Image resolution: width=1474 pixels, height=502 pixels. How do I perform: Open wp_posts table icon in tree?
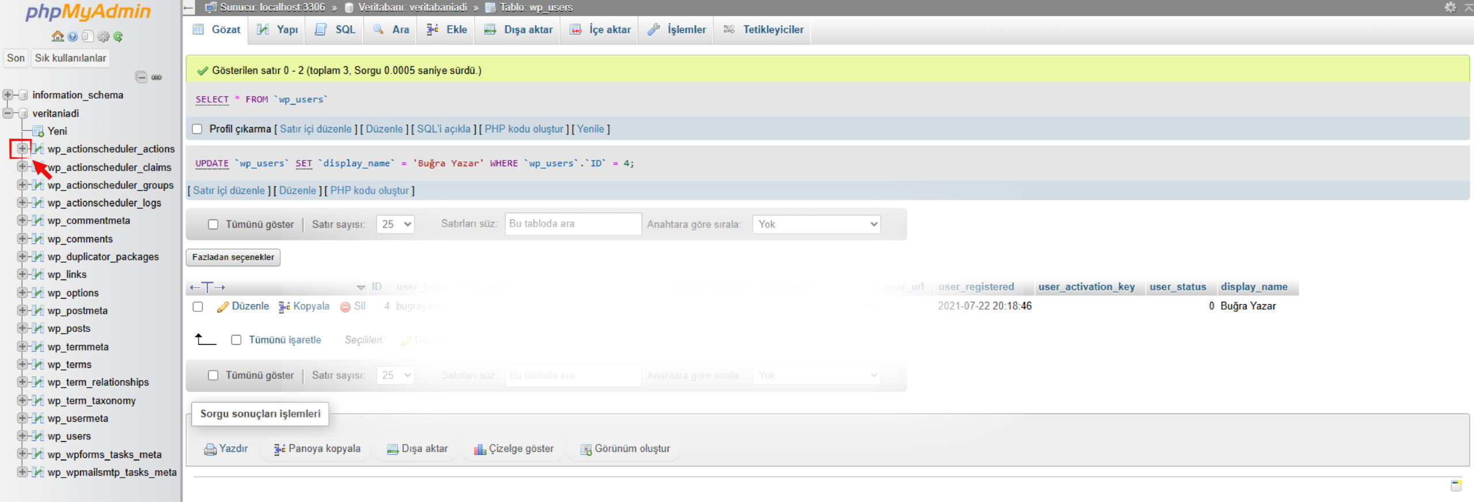pyautogui.click(x=38, y=328)
